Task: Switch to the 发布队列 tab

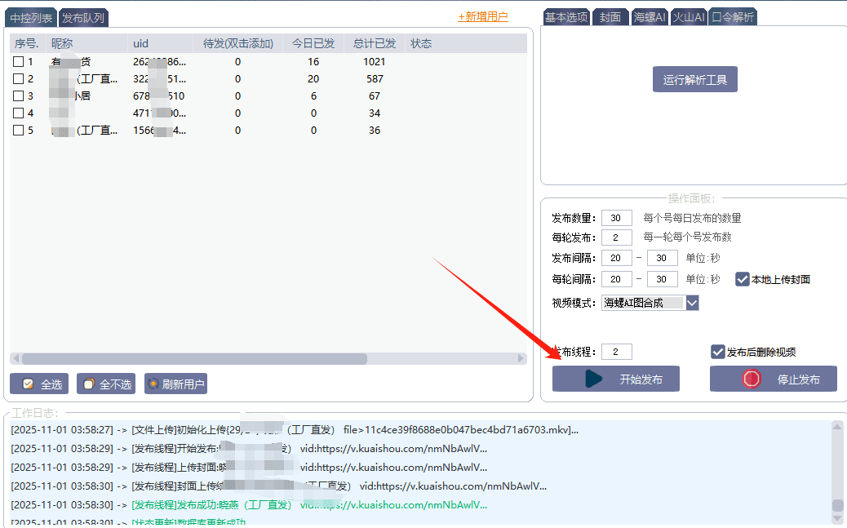Action: click(83, 18)
